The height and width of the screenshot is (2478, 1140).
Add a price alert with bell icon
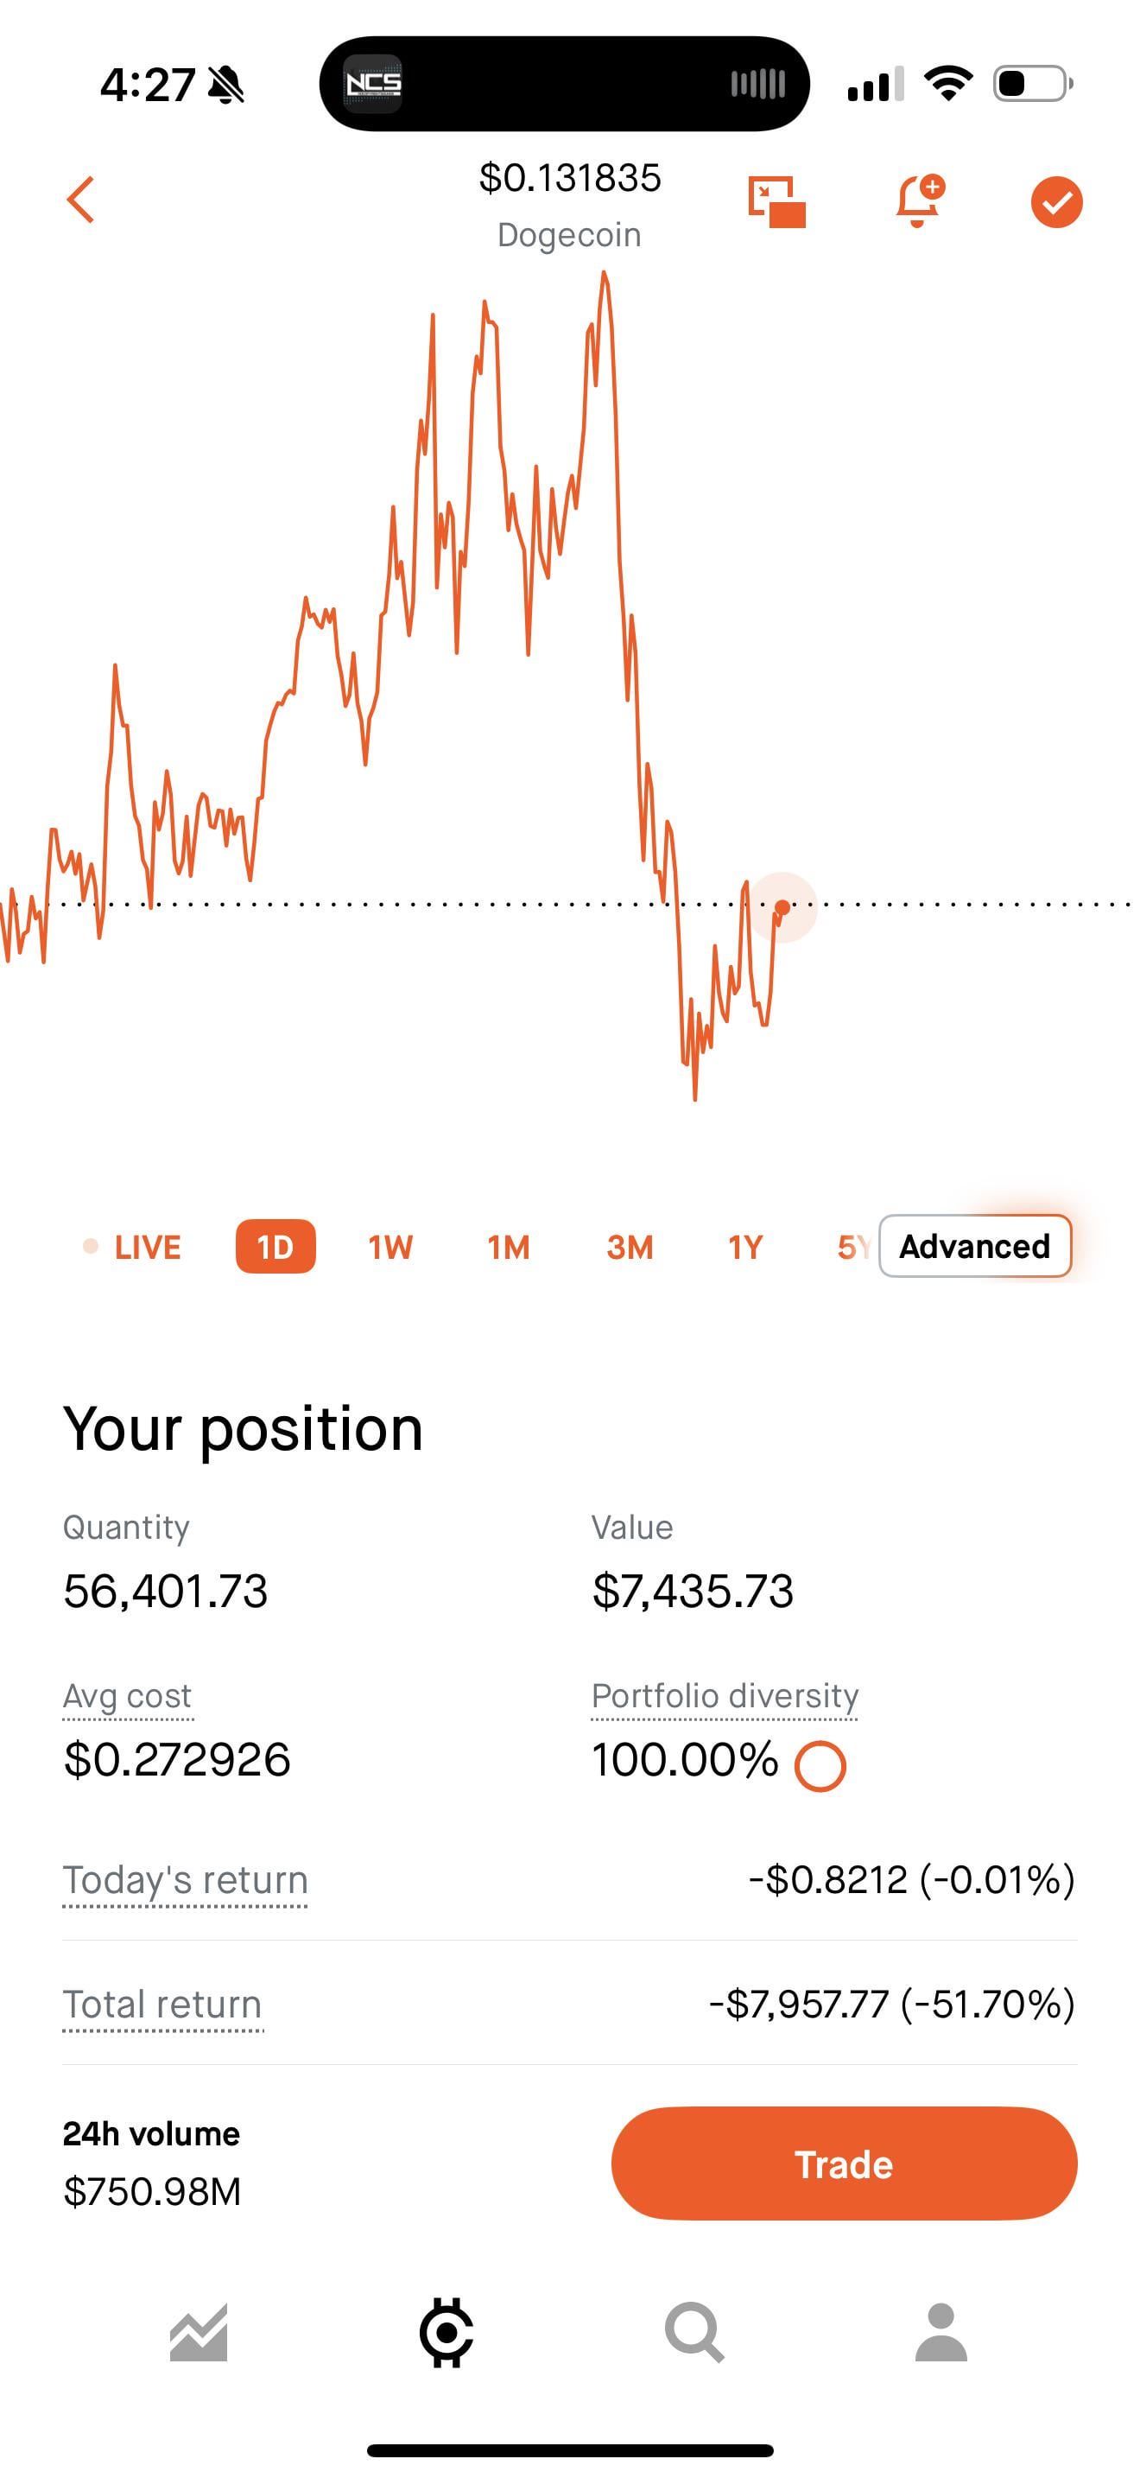[x=918, y=201]
